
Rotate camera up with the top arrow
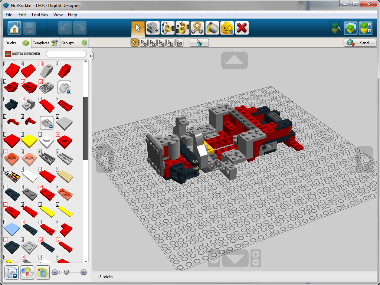235,60
